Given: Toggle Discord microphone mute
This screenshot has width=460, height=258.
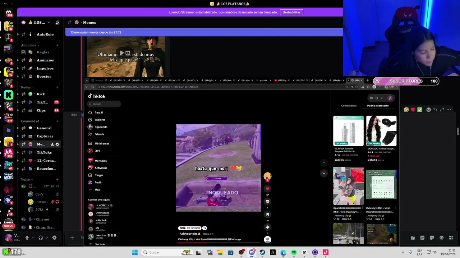Looking at the screenshot, I should click(27, 238).
